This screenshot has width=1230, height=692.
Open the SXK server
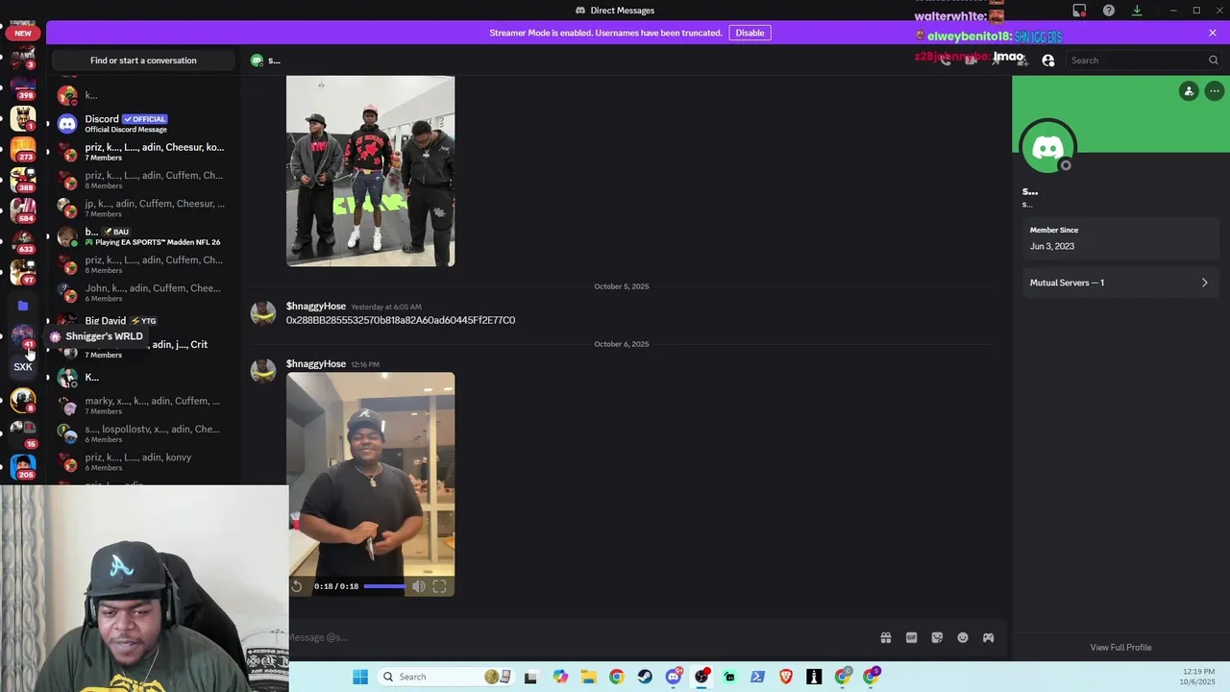[x=23, y=366]
